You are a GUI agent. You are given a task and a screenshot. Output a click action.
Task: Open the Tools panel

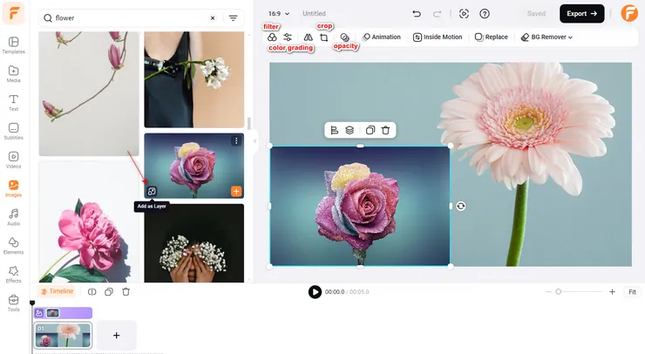[x=14, y=303]
